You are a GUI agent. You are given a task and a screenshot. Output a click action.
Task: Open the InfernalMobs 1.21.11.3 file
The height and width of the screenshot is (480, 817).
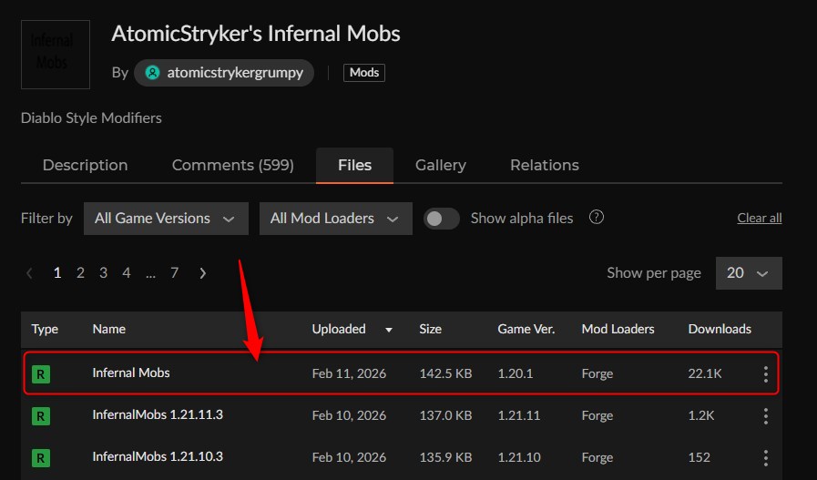pyautogui.click(x=158, y=414)
